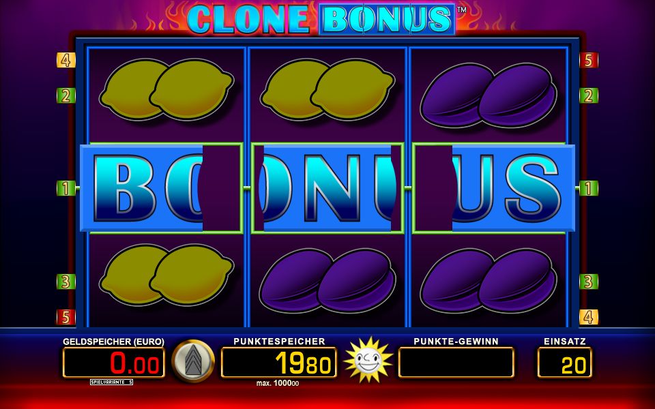
Task: Click the Einsatz bet display showing 20
Action: click(565, 363)
